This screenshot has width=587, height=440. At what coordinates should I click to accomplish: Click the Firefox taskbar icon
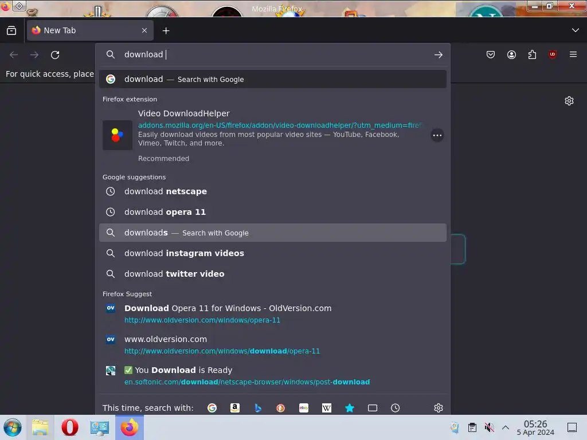pyautogui.click(x=129, y=427)
